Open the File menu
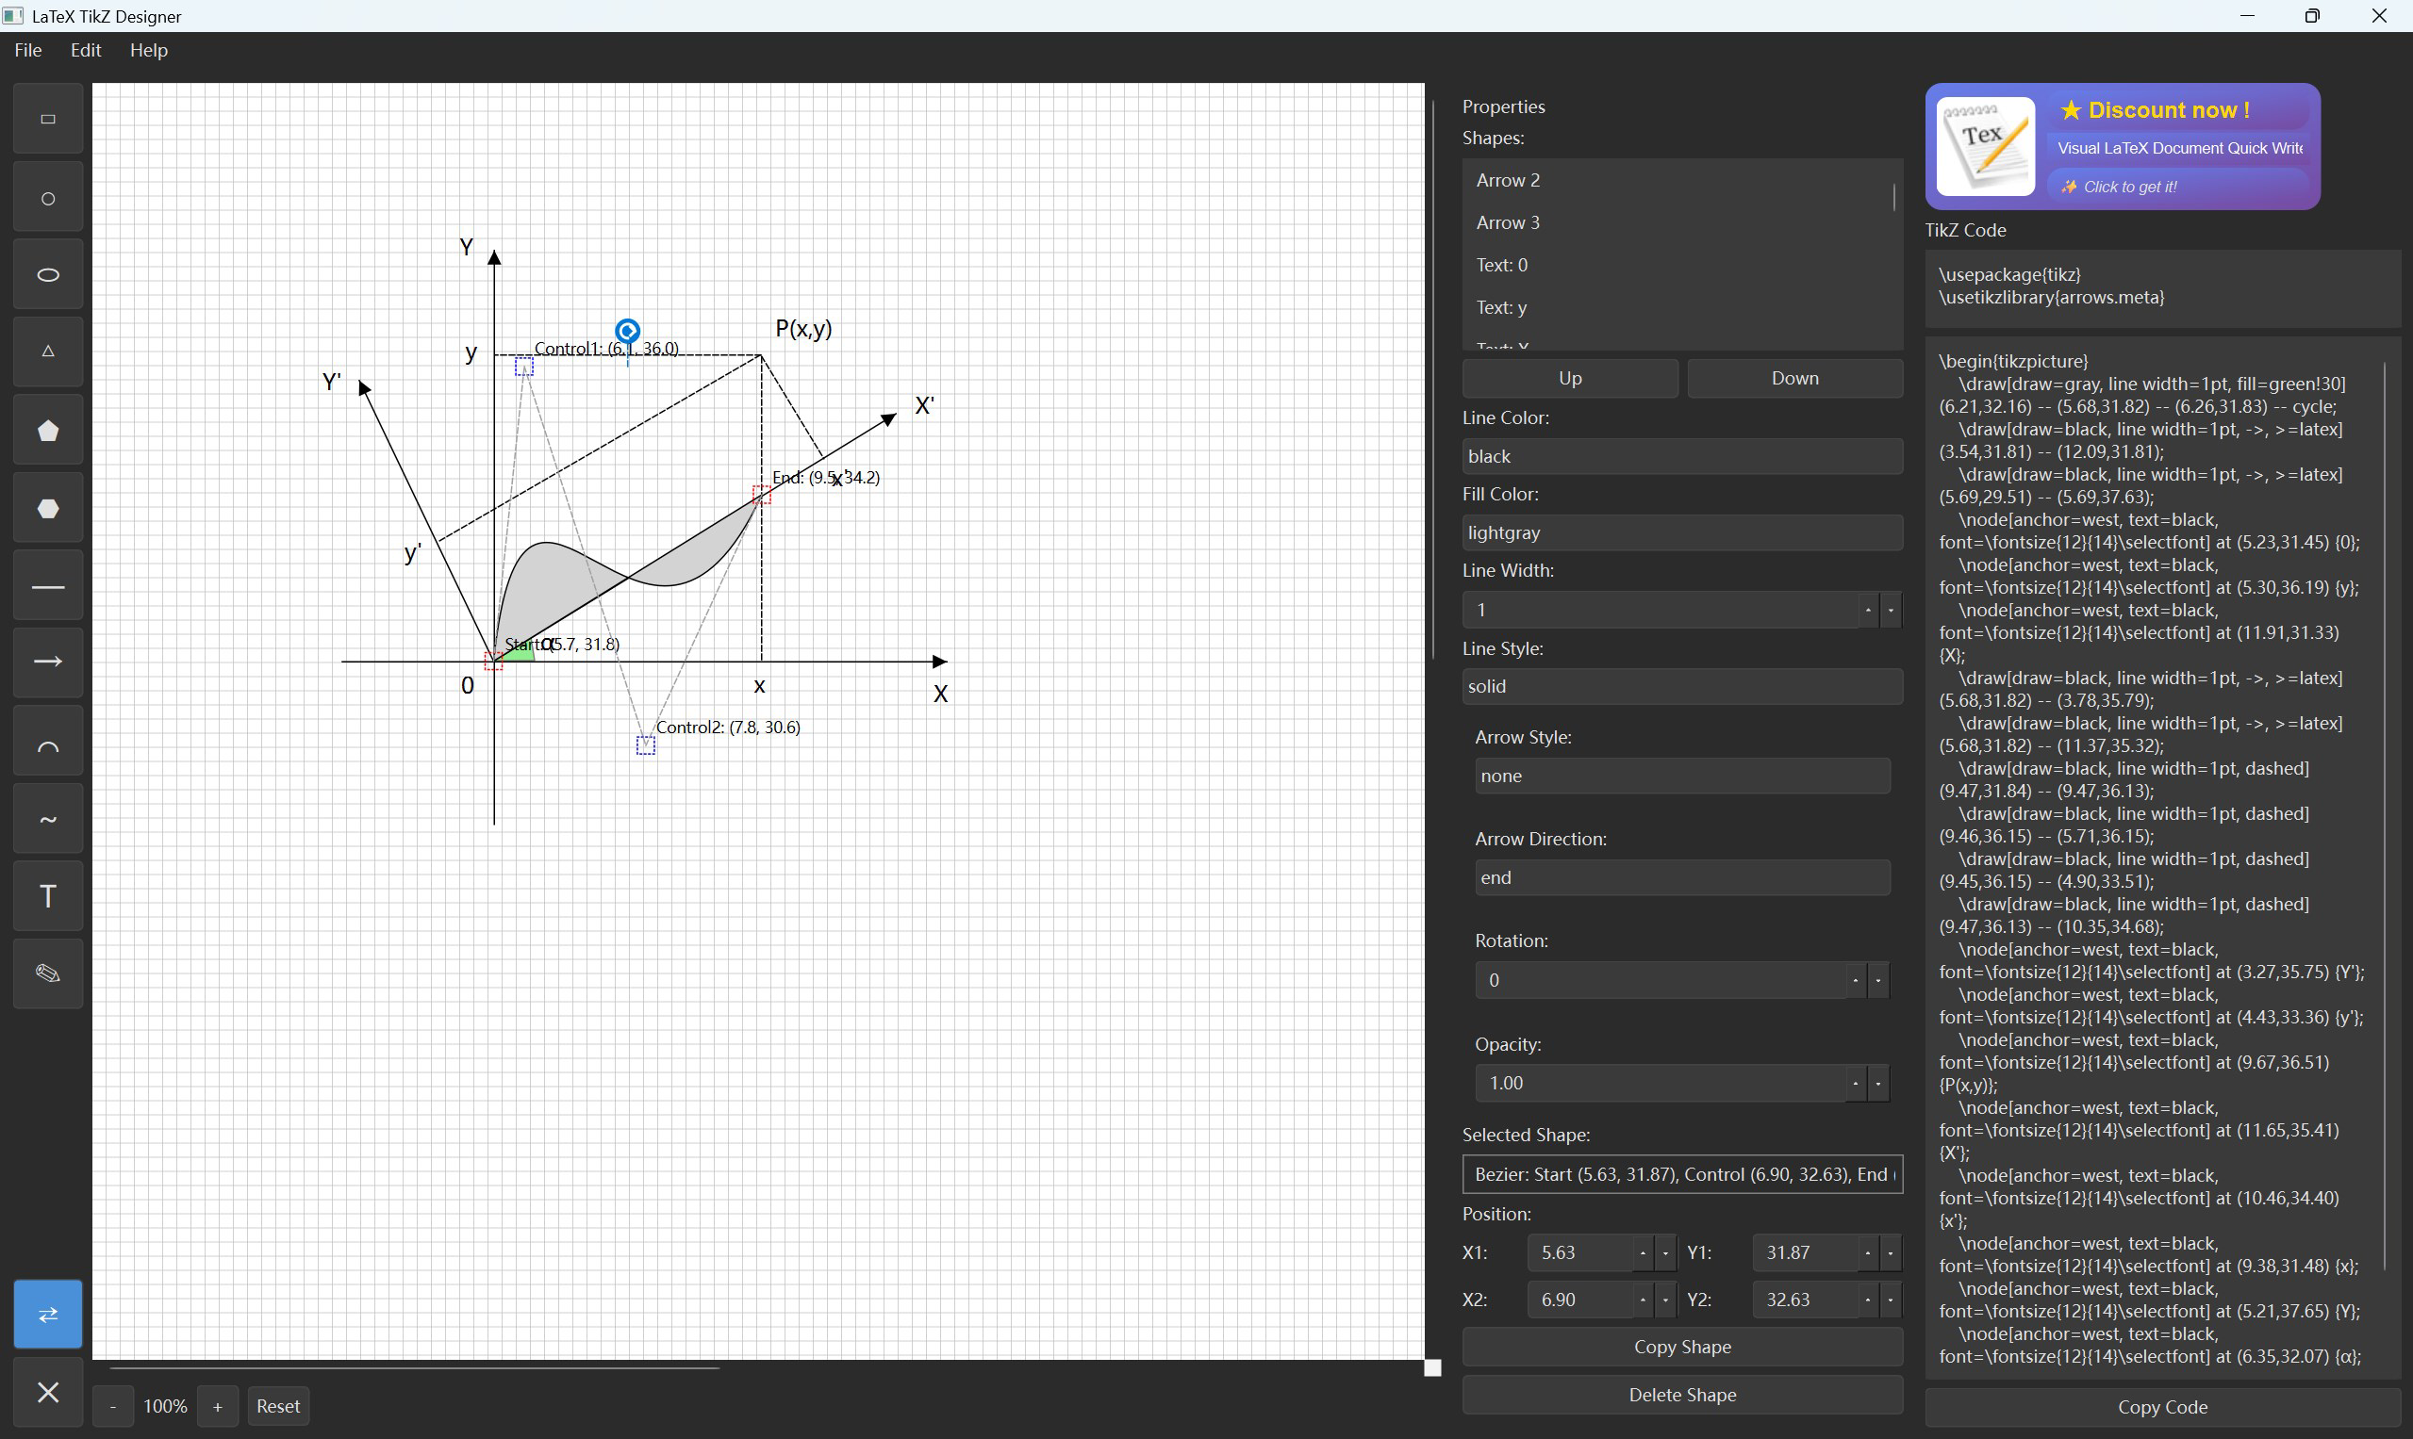Screen dimensions: 2413x1439 pyautogui.click(x=28, y=51)
